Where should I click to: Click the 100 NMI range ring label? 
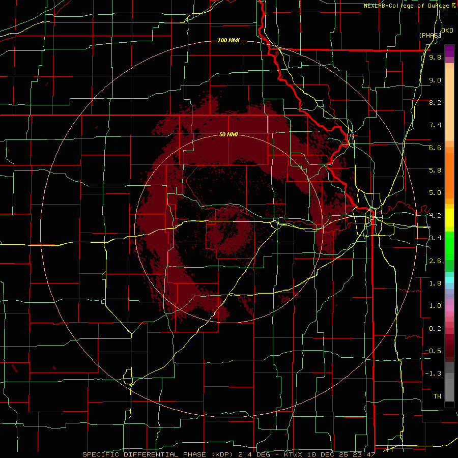point(228,40)
